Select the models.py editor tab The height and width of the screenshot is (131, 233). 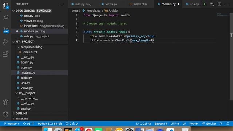click(x=169, y=4)
